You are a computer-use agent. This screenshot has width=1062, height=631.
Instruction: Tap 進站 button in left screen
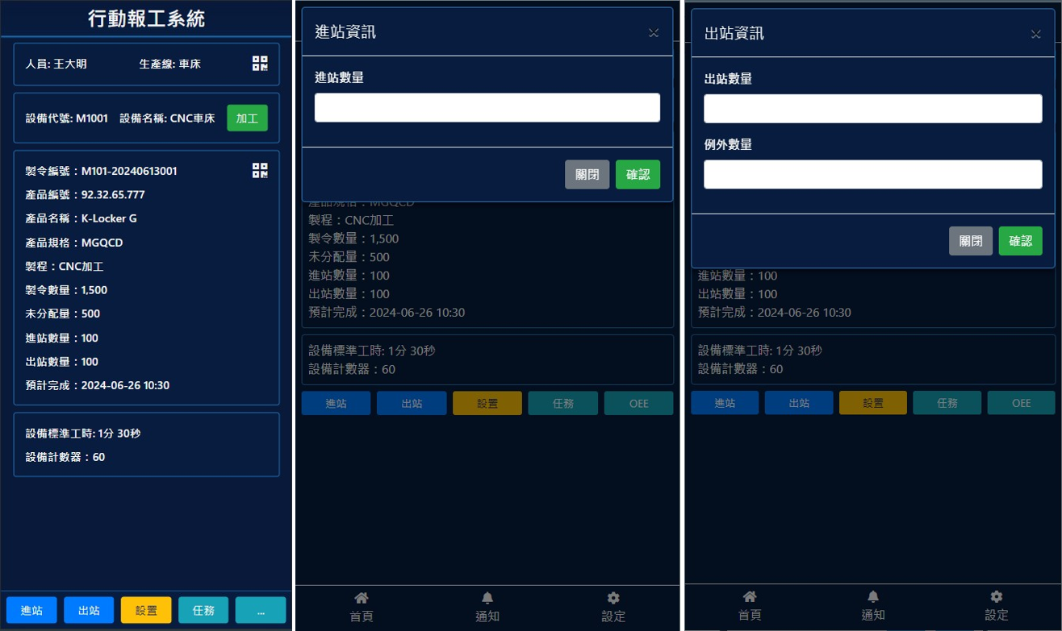[x=31, y=611]
